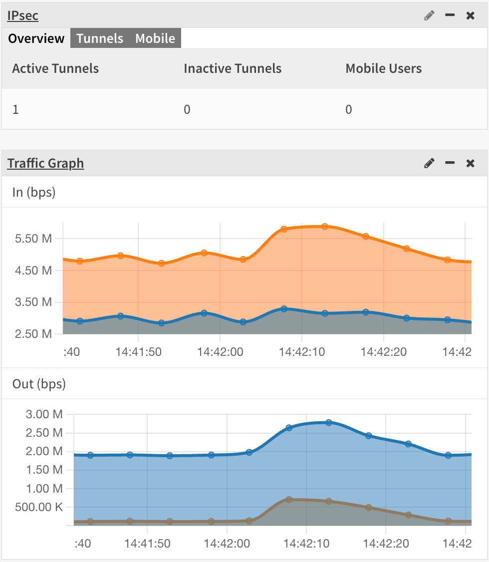Open the Traffic Graph page link
This screenshot has height=562, width=489.
[x=45, y=163]
